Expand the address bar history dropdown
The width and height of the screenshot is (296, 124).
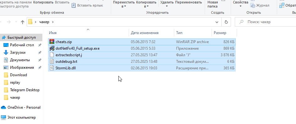(x=217, y=22)
